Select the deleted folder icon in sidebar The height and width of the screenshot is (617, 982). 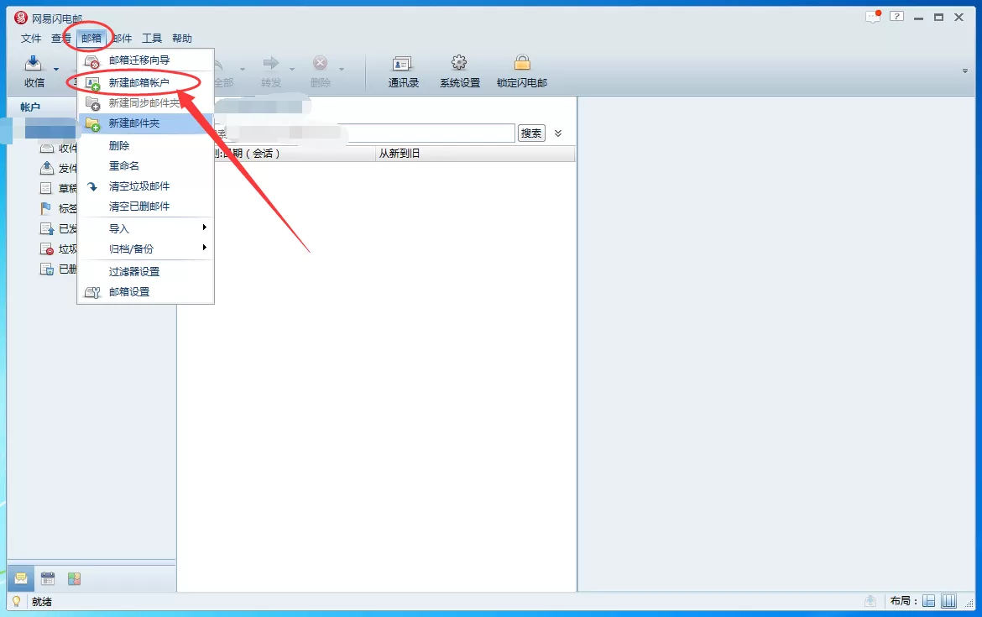point(47,269)
